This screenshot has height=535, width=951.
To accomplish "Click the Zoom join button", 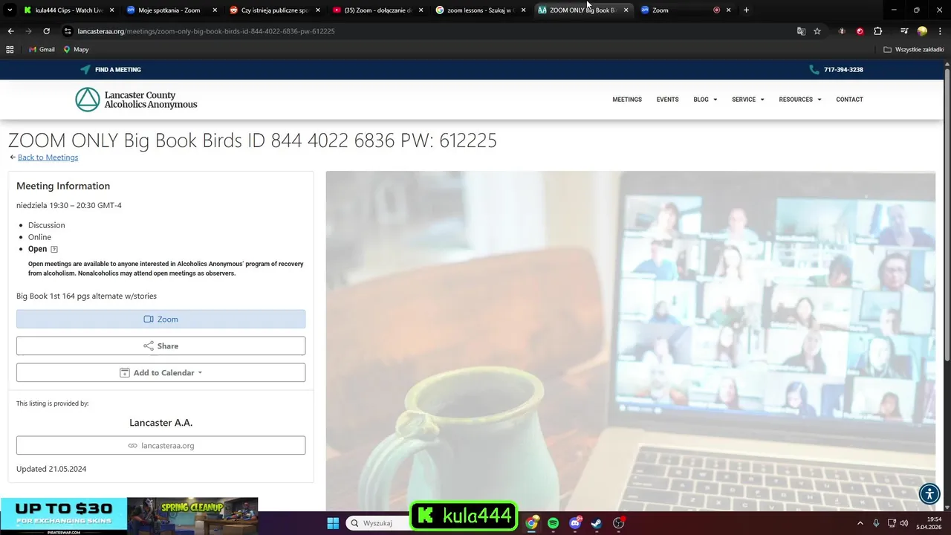I will (x=161, y=319).
